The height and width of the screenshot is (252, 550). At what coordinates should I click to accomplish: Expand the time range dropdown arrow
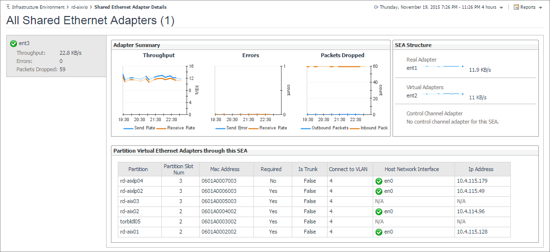501,8
